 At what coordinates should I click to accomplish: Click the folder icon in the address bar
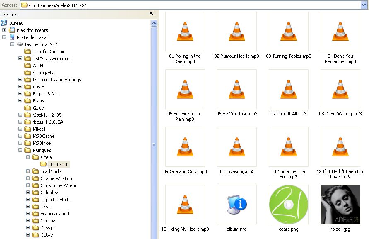pos(24,5)
